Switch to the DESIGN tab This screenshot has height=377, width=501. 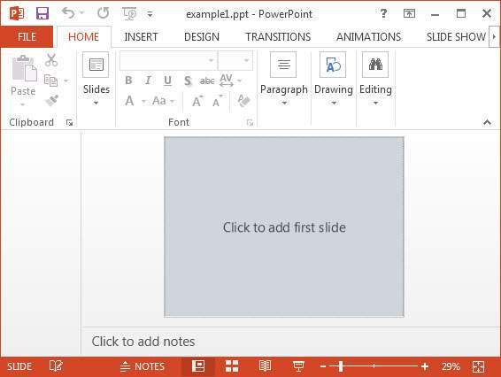click(x=202, y=37)
